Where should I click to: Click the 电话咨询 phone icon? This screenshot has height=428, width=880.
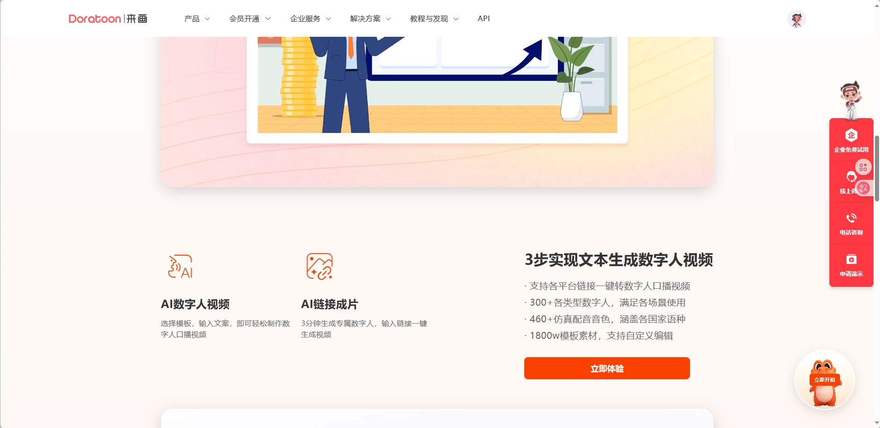(851, 218)
